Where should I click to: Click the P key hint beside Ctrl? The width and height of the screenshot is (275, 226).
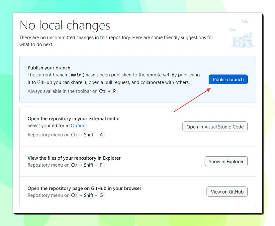[x=114, y=91]
